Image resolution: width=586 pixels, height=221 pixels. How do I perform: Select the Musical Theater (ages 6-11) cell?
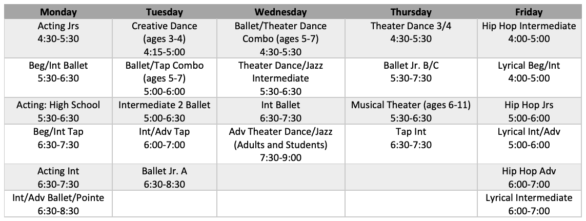click(411, 111)
